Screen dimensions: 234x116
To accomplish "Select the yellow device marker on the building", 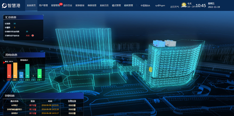I will click(150, 69).
